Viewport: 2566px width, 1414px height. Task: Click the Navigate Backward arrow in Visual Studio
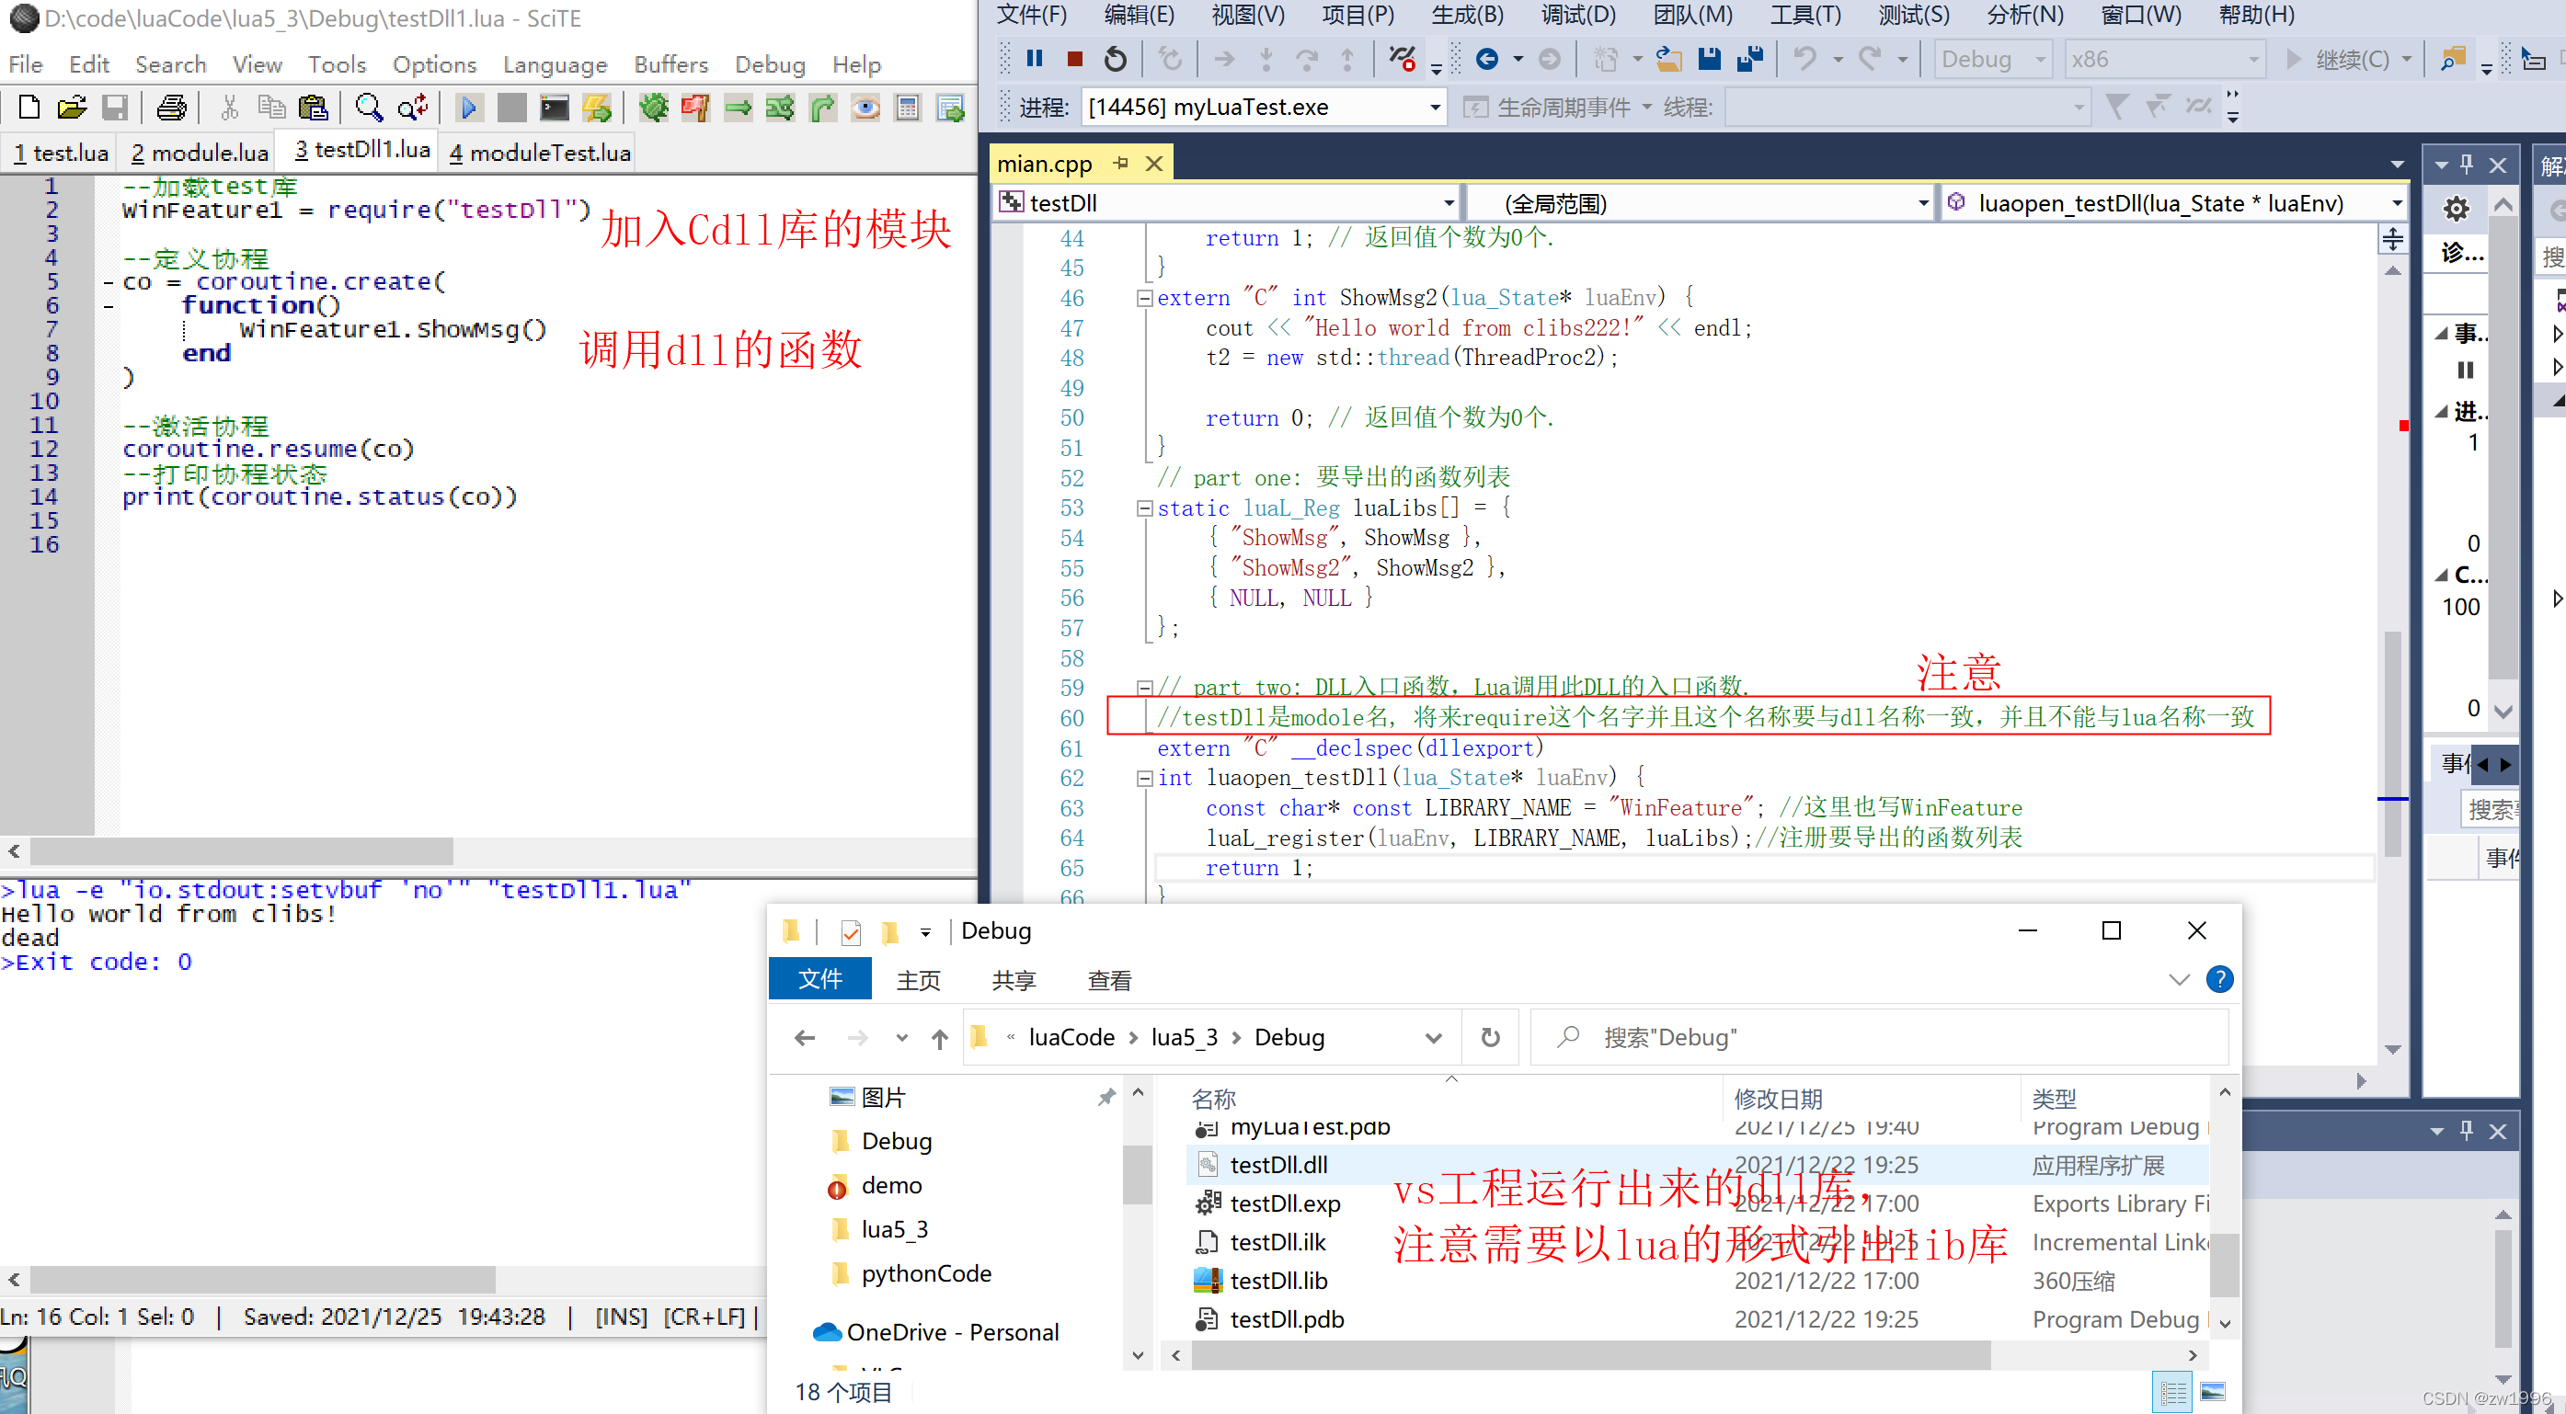pyautogui.click(x=1486, y=59)
